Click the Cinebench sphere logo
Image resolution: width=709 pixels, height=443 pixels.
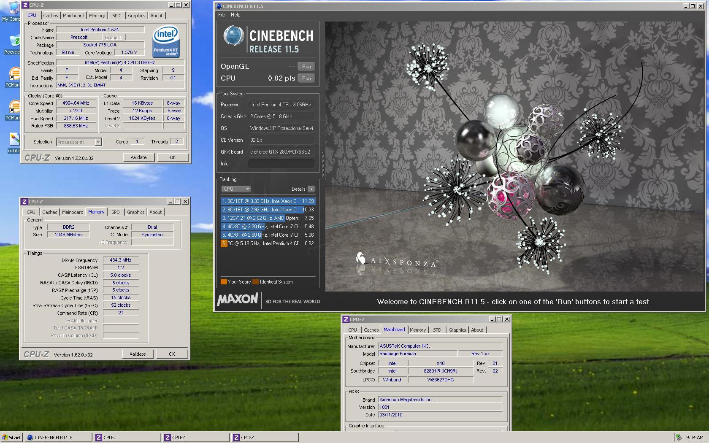(x=233, y=36)
